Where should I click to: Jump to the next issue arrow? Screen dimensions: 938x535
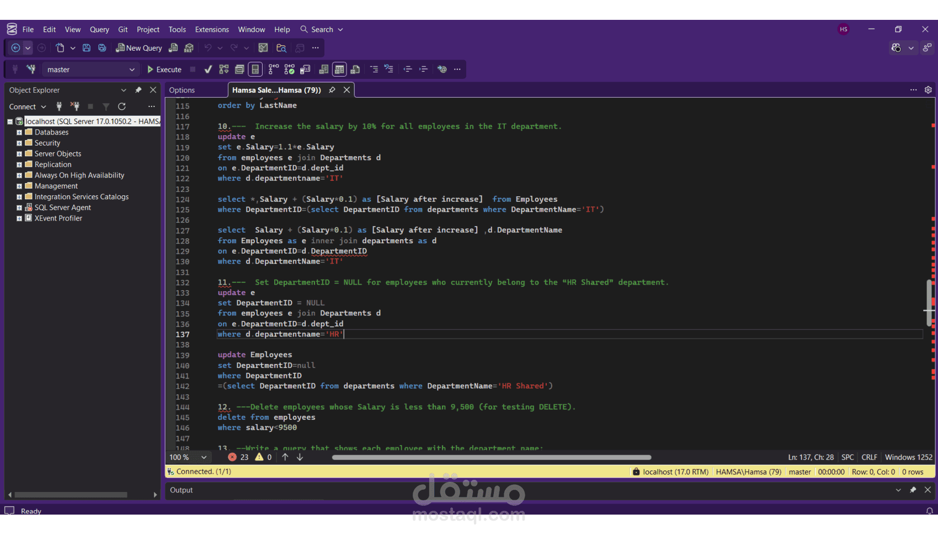300,457
